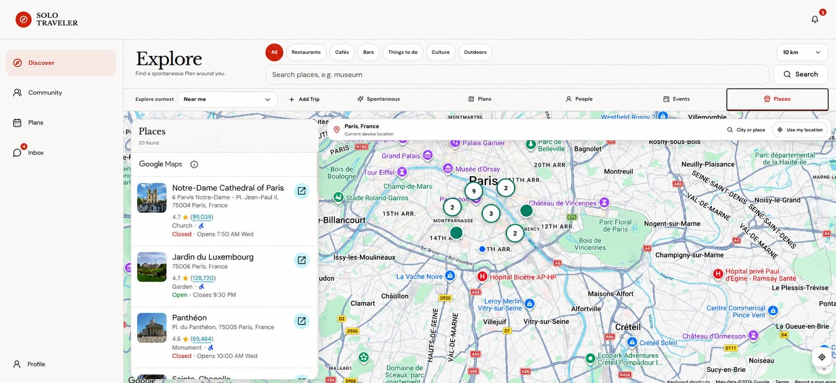This screenshot has width=836, height=383.
Task: Switch to the Spontaneous tab
Action: 378,99
